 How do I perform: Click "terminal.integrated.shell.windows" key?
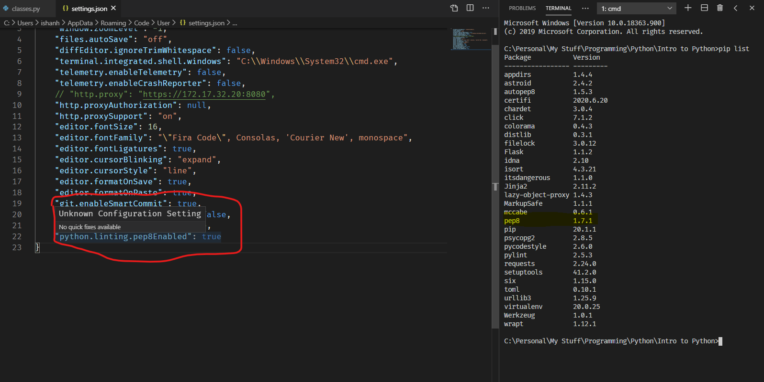tap(140, 61)
